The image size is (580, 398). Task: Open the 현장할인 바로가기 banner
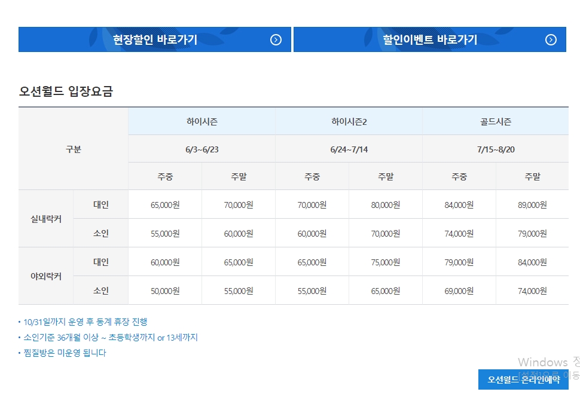pyautogui.click(x=155, y=39)
